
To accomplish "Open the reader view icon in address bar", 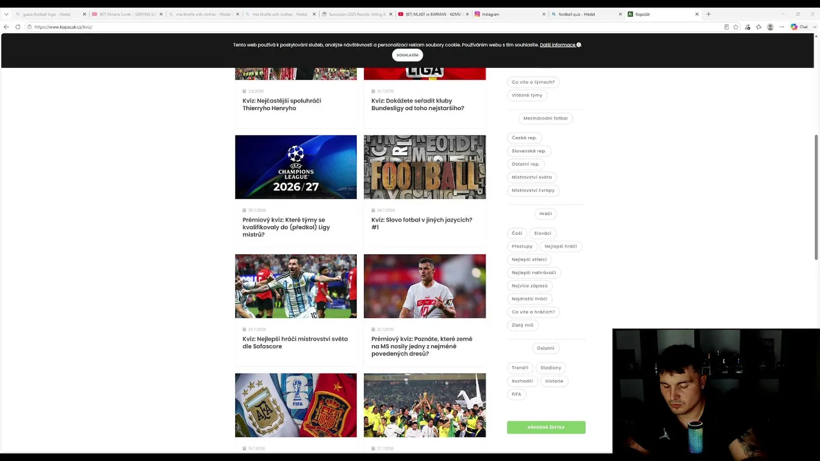I will pyautogui.click(x=726, y=27).
